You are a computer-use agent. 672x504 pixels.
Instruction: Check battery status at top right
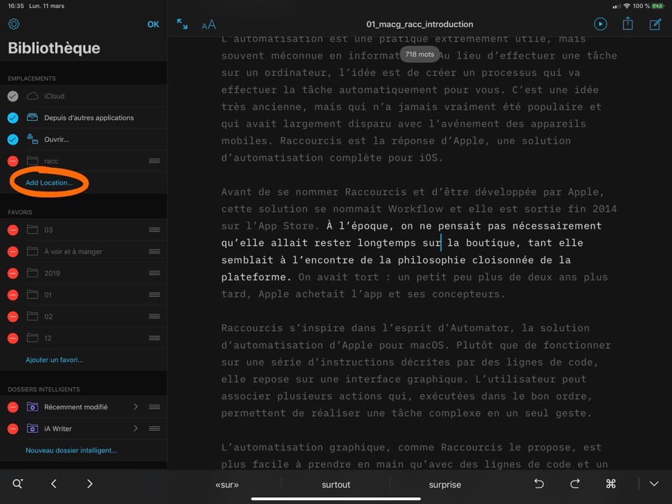657,6
